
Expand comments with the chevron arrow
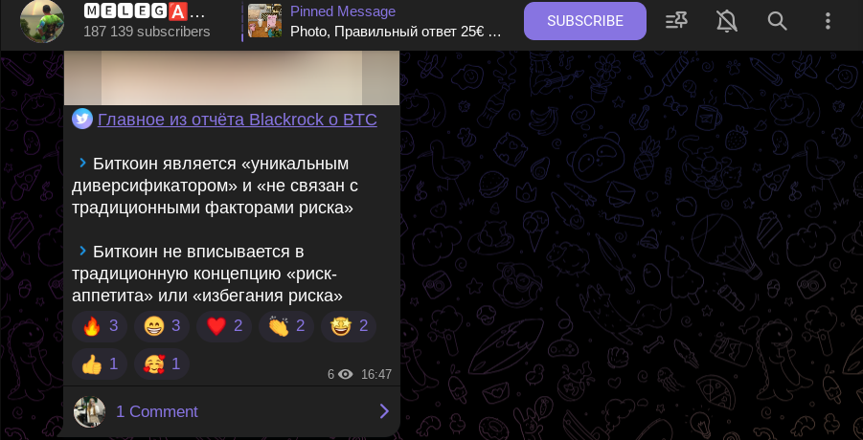tap(384, 411)
